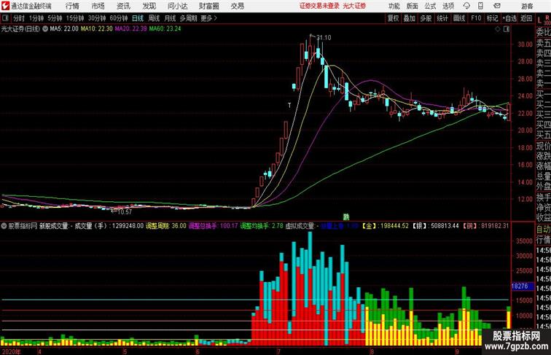Image resolution: width=551 pixels, height=355 pixels.
Task: Switch to the 5分钟 period tab
Action: tap(55, 18)
